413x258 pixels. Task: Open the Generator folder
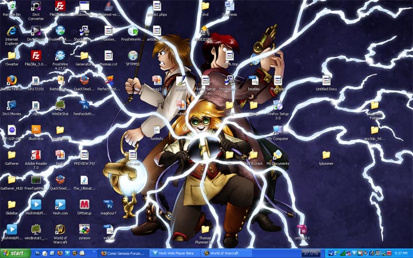tap(84, 56)
